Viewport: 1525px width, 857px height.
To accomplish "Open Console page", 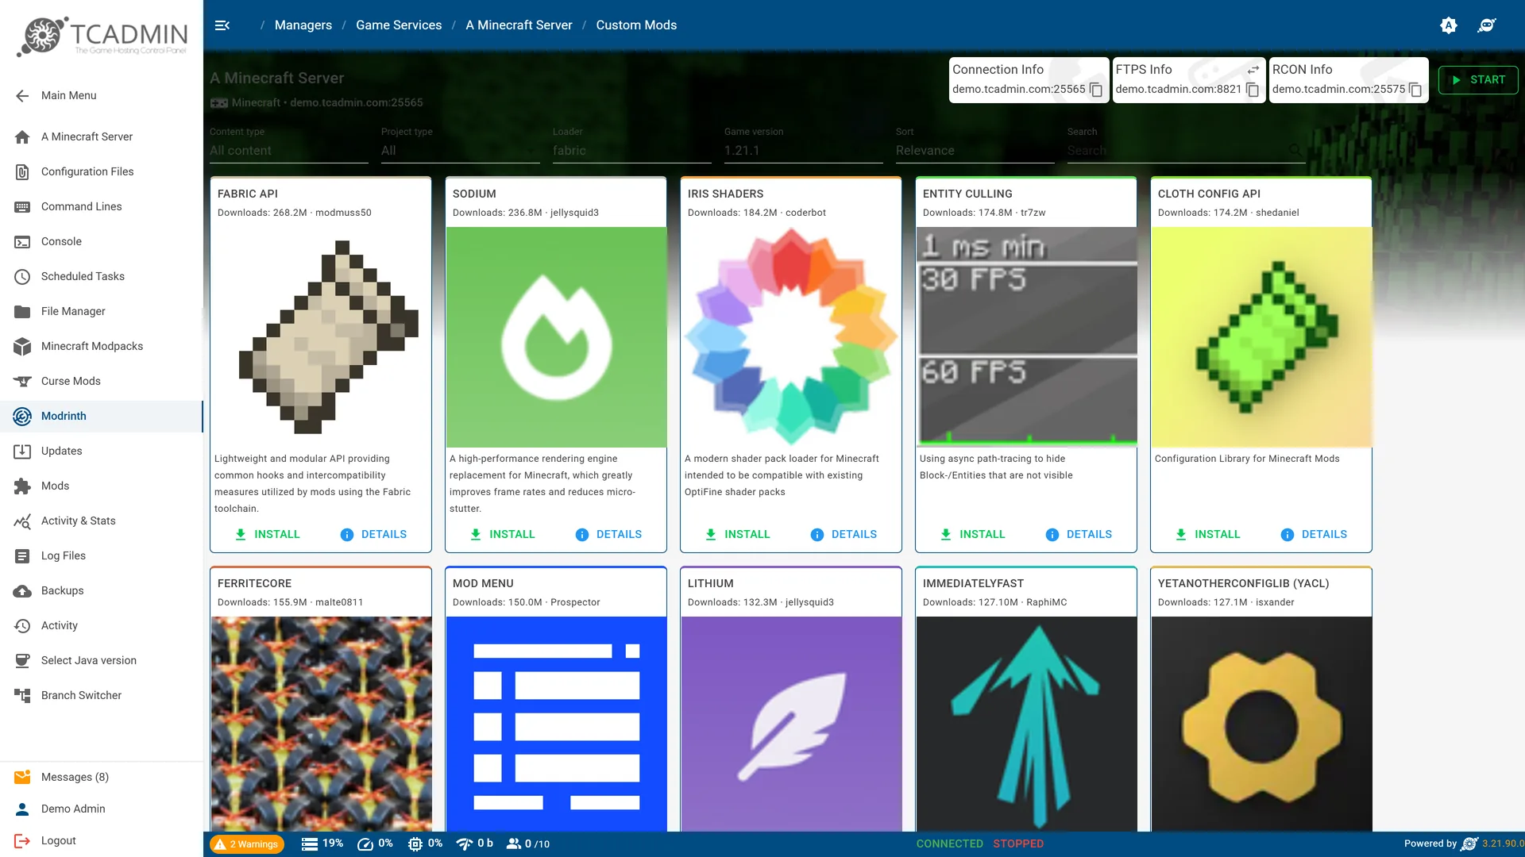I will 102,241.
